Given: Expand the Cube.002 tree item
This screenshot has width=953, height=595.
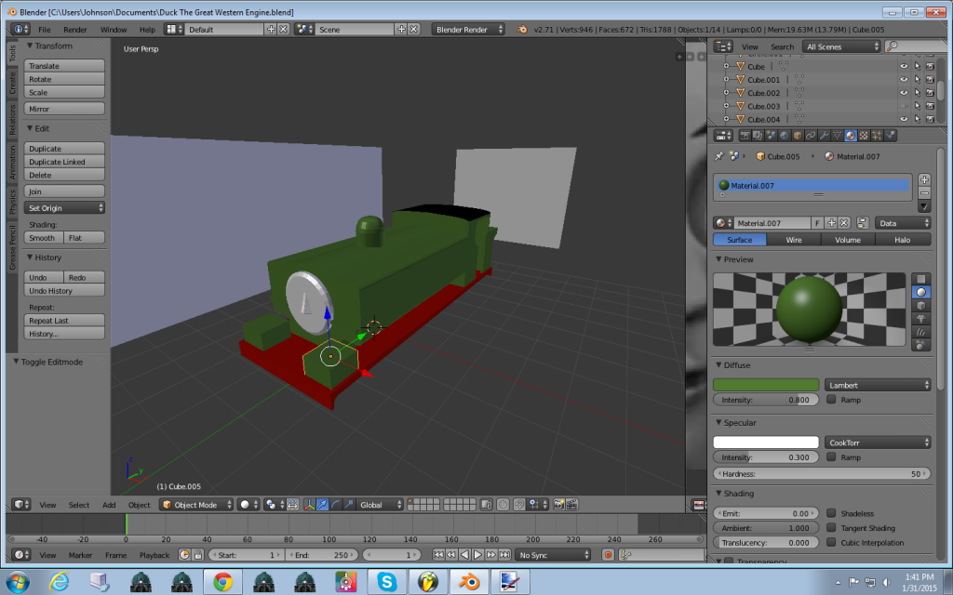Looking at the screenshot, I should 726,93.
